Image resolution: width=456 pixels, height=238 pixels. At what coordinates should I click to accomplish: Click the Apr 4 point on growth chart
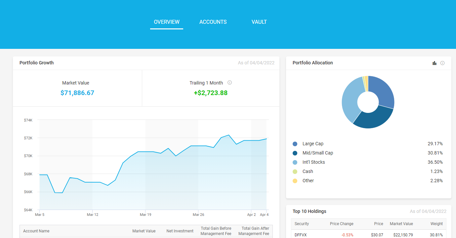pyautogui.click(x=267, y=139)
